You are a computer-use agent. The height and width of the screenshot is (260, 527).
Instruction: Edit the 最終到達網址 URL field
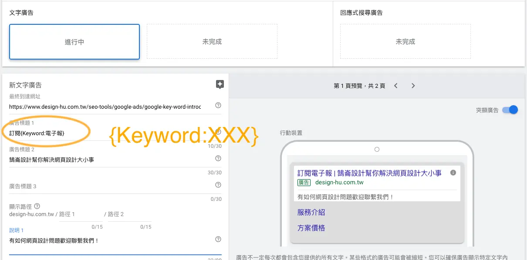(105, 107)
